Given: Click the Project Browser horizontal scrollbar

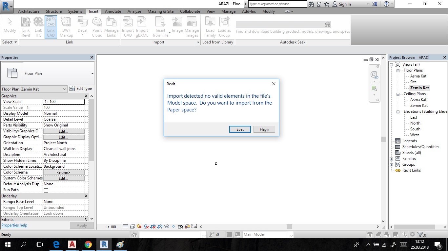Looking at the screenshot, I should click(x=417, y=227).
